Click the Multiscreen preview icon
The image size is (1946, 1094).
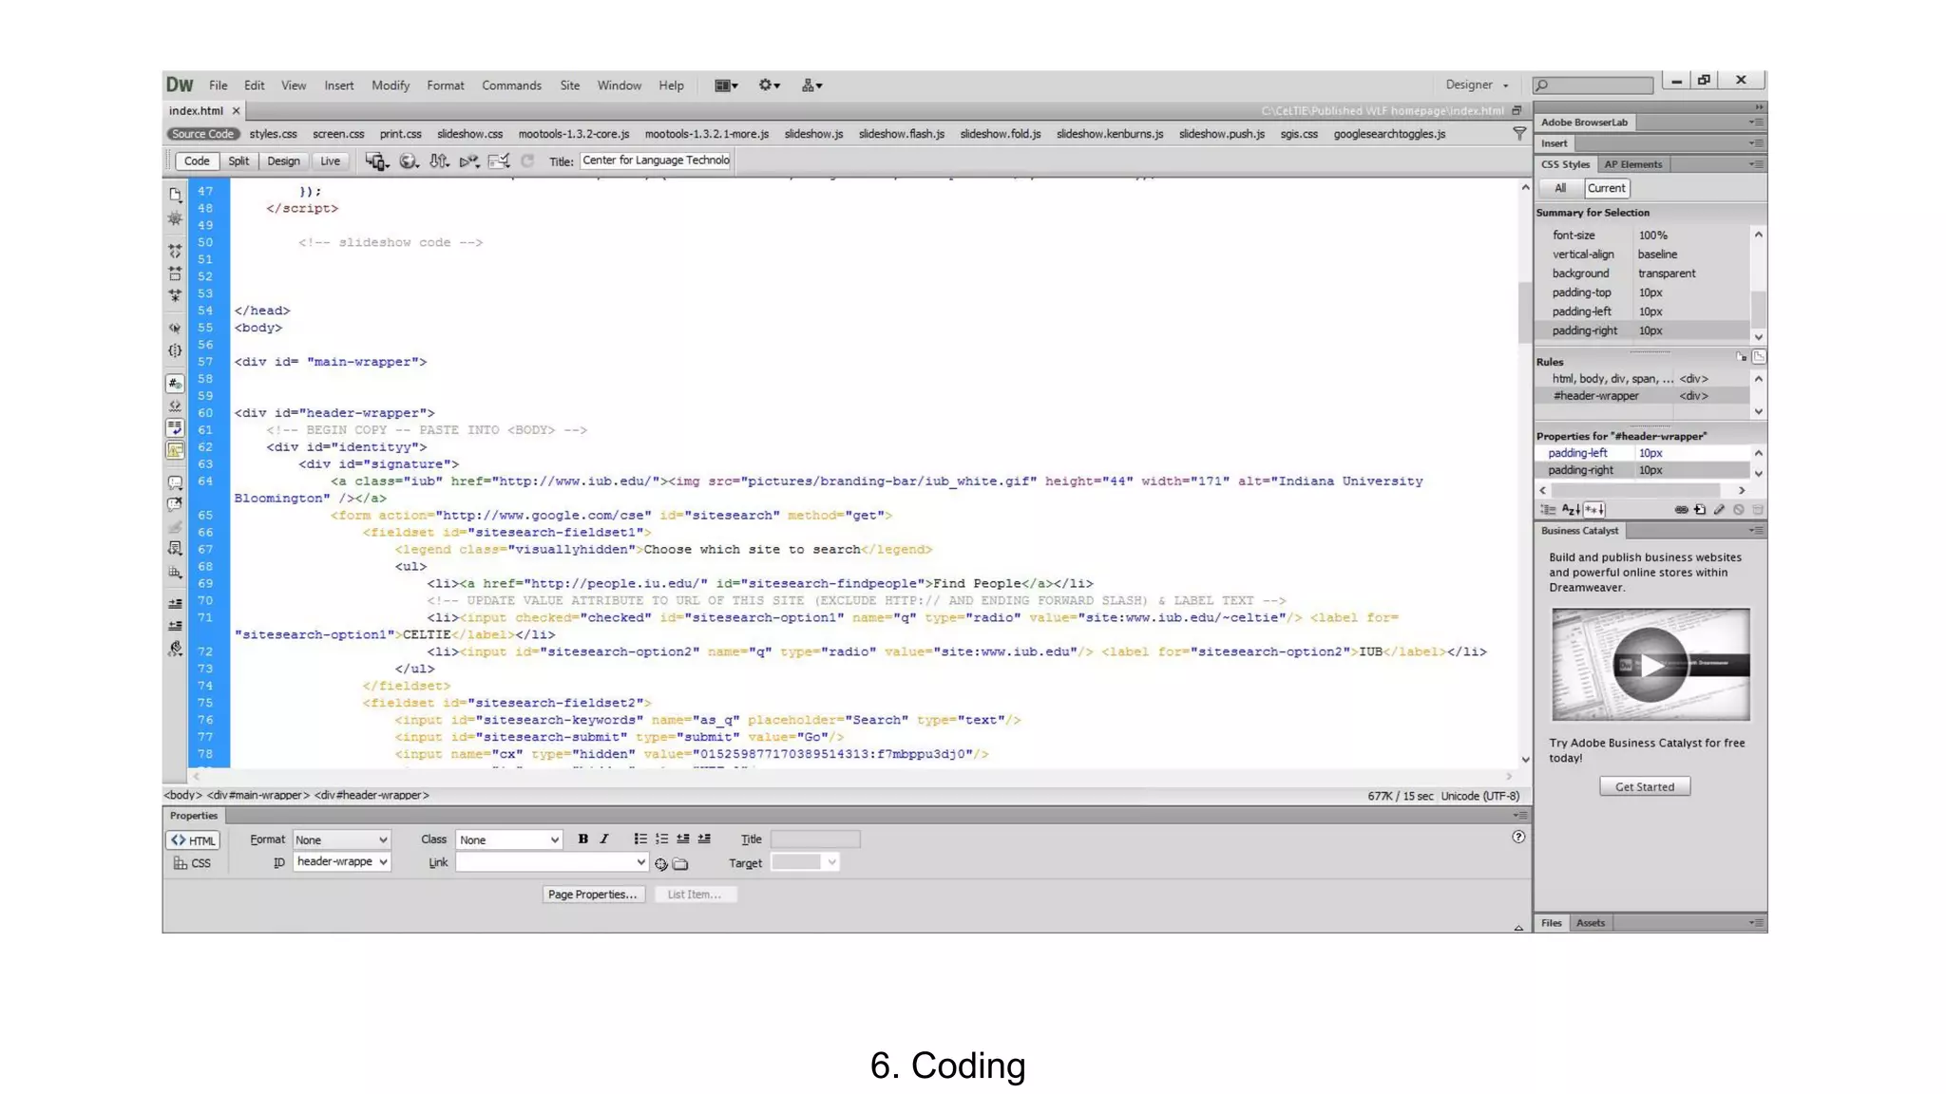[376, 161]
